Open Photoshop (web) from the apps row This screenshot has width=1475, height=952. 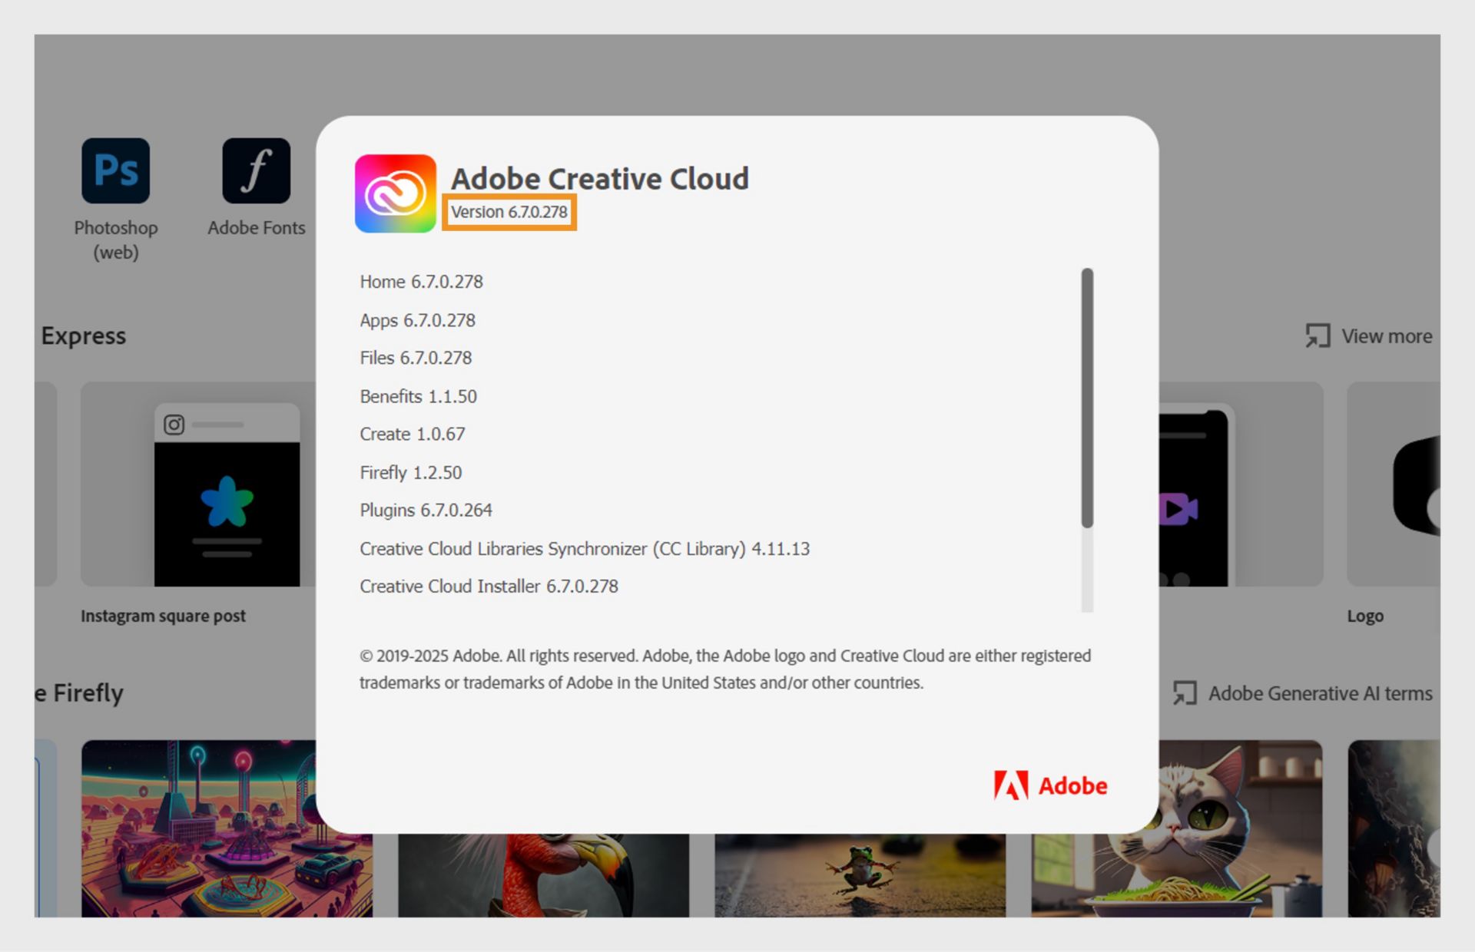click(115, 170)
